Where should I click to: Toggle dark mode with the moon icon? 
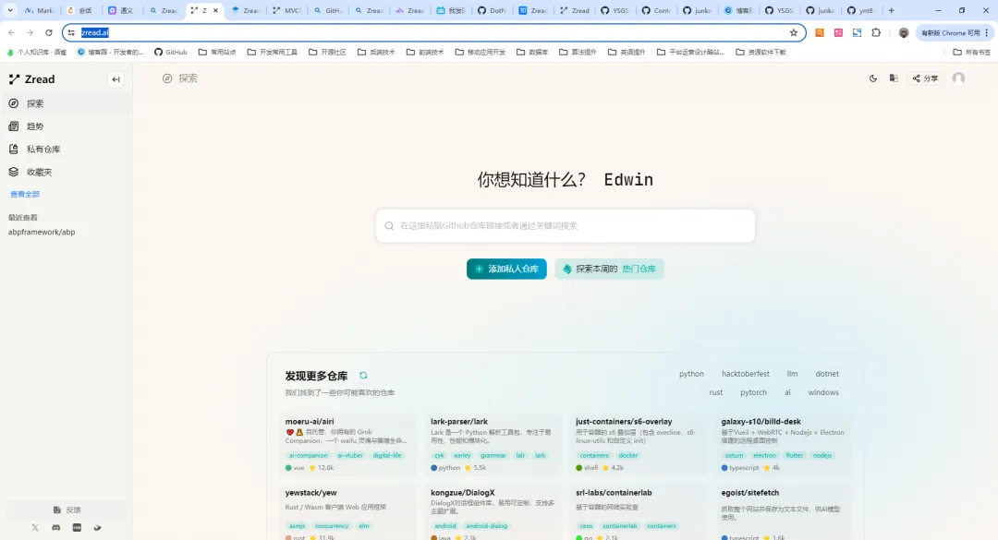coord(873,78)
